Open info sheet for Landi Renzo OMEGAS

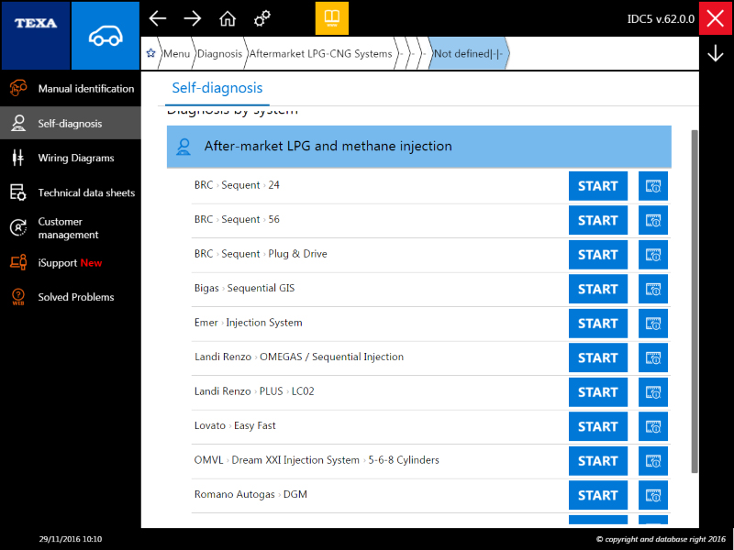point(653,357)
